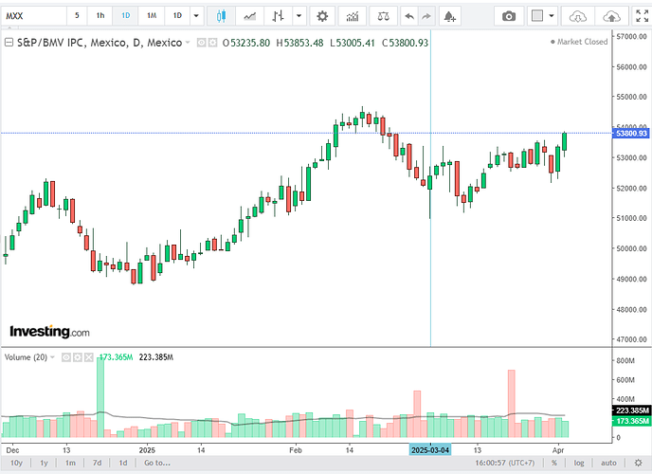
Task: Open the gear beside the S&P/BMV IPC legend
Action: click(212, 43)
